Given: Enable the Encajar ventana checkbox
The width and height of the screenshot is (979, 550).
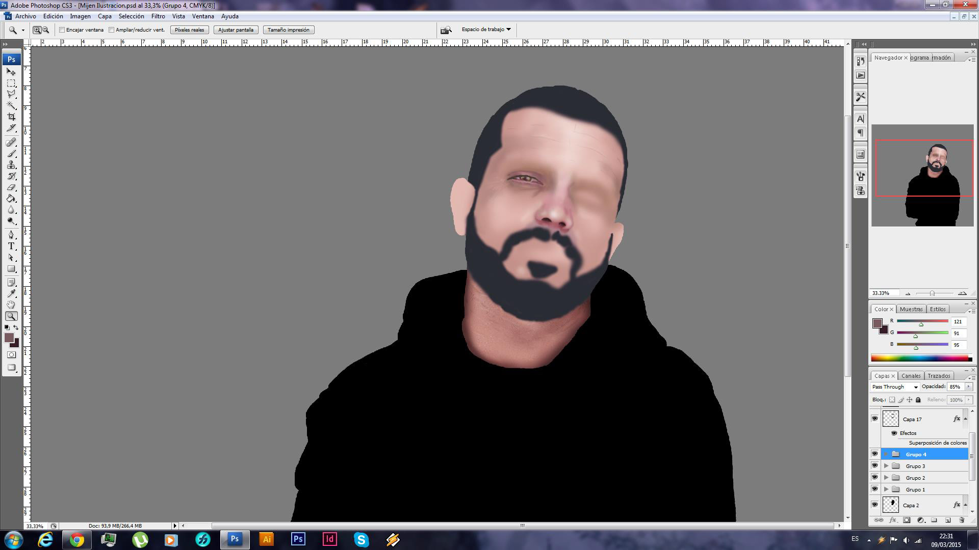Looking at the screenshot, I should point(62,30).
